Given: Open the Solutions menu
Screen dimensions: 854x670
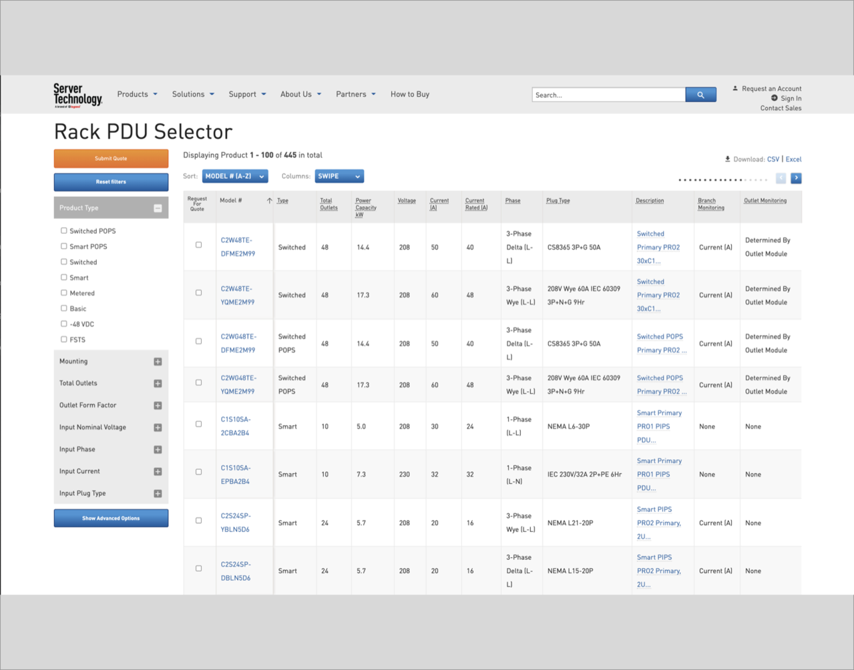Looking at the screenshot, I should 193,94.
